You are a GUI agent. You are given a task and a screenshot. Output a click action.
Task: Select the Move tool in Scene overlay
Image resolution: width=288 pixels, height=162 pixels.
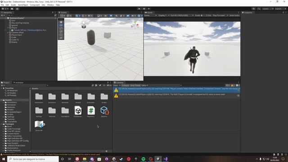[x=61, y=25]
